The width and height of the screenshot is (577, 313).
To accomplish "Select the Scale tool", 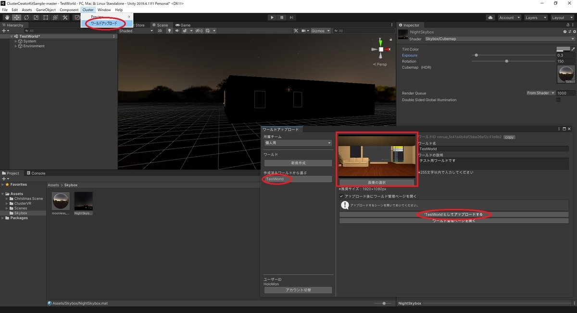I will coord(36,17).
